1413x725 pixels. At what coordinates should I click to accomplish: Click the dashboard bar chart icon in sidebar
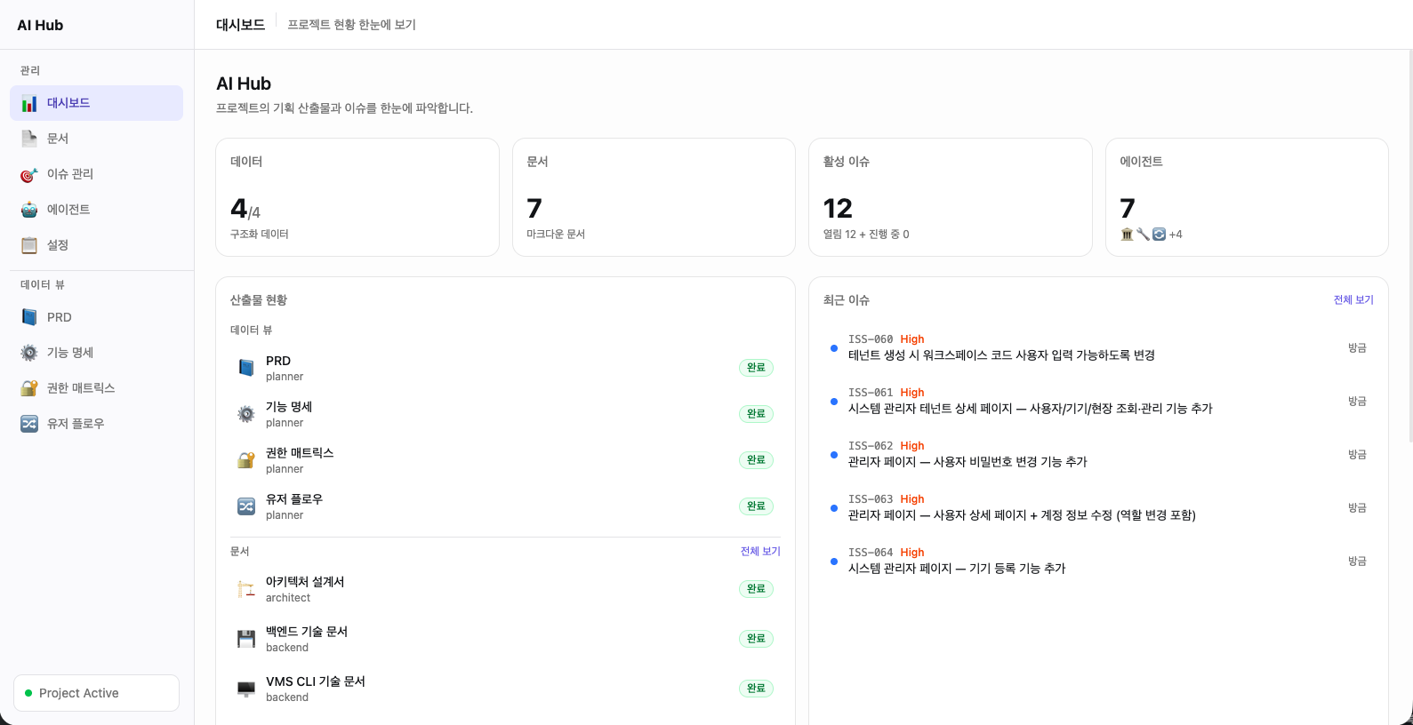29,103
